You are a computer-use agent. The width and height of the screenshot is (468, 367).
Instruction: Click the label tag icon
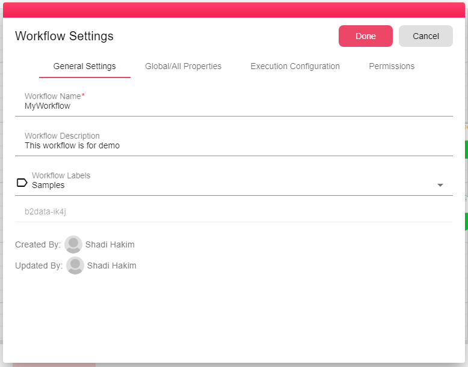pyautogui.click(x=22, y=183)
